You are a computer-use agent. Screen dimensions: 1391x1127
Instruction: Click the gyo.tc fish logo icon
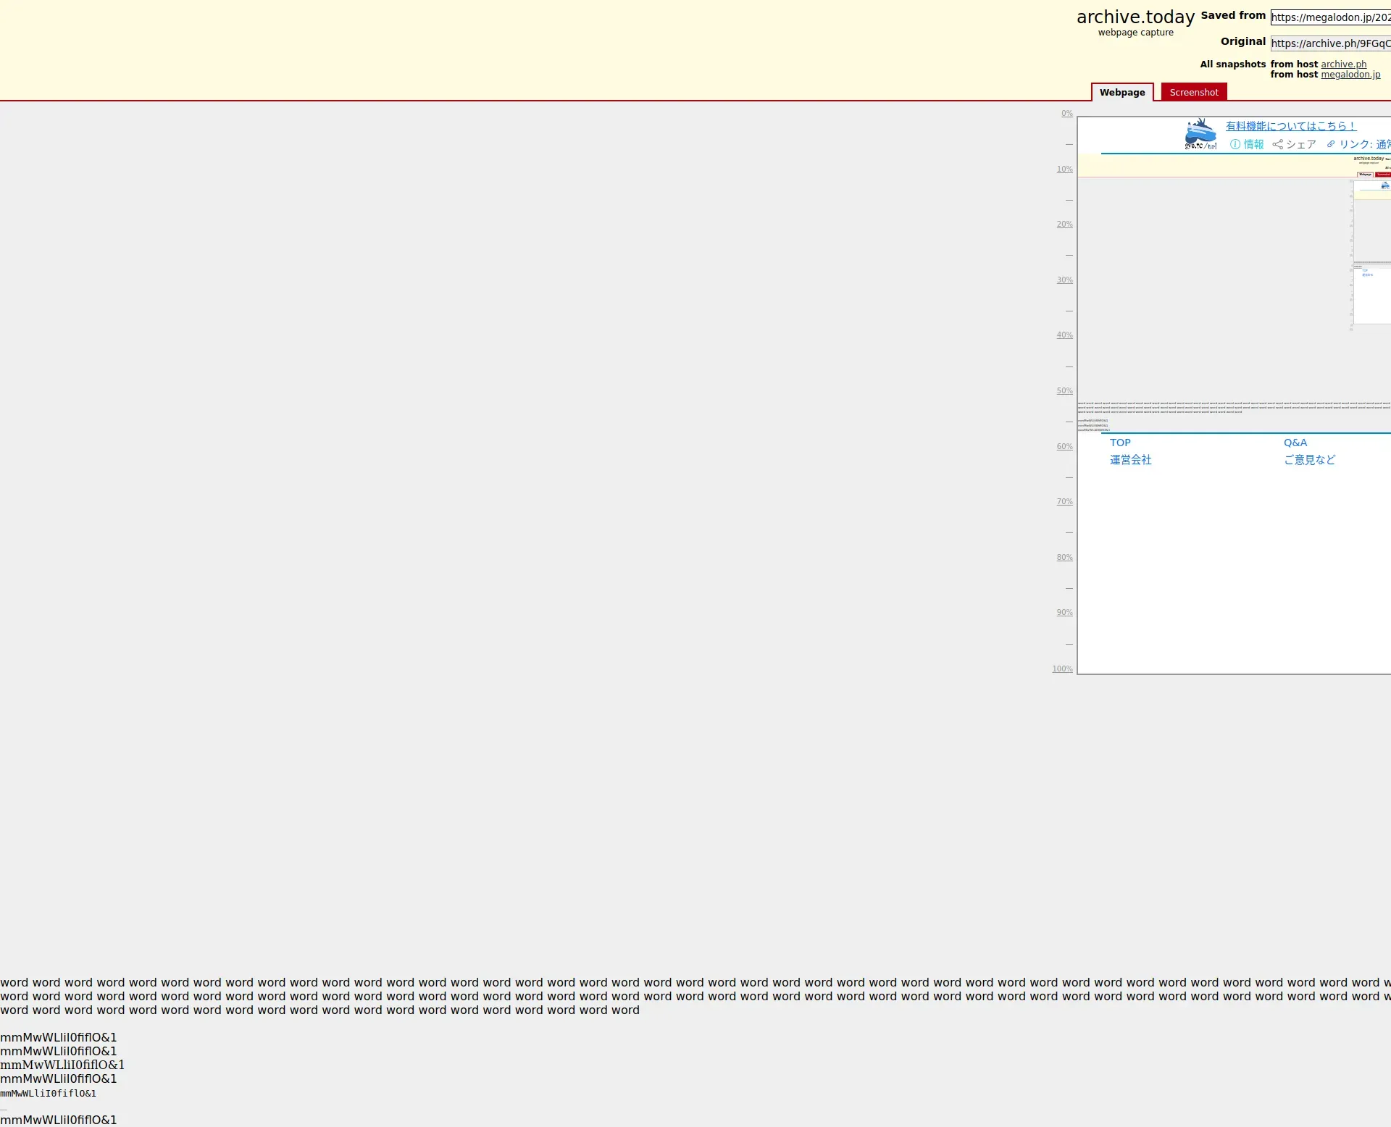[1200, 135]
